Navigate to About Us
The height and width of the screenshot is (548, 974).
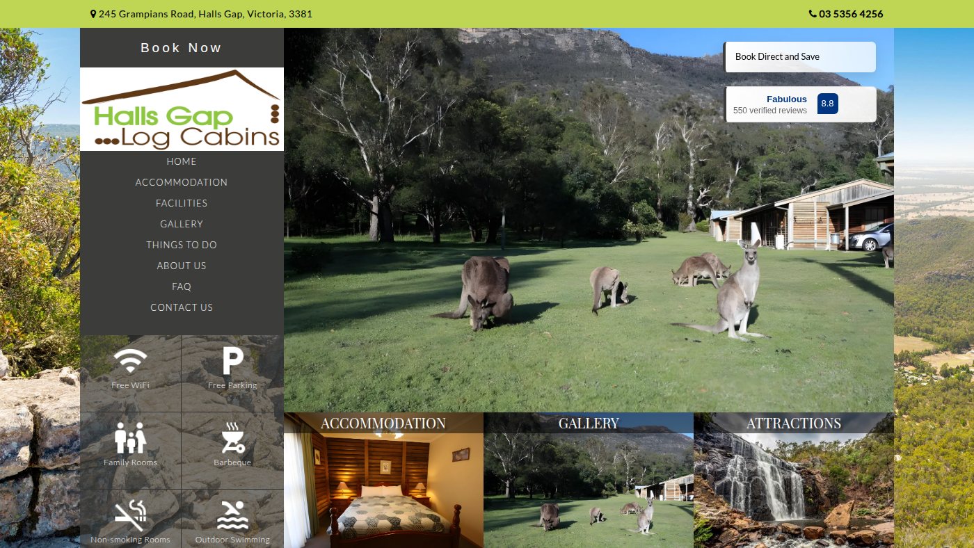click(x=182, y=266)
